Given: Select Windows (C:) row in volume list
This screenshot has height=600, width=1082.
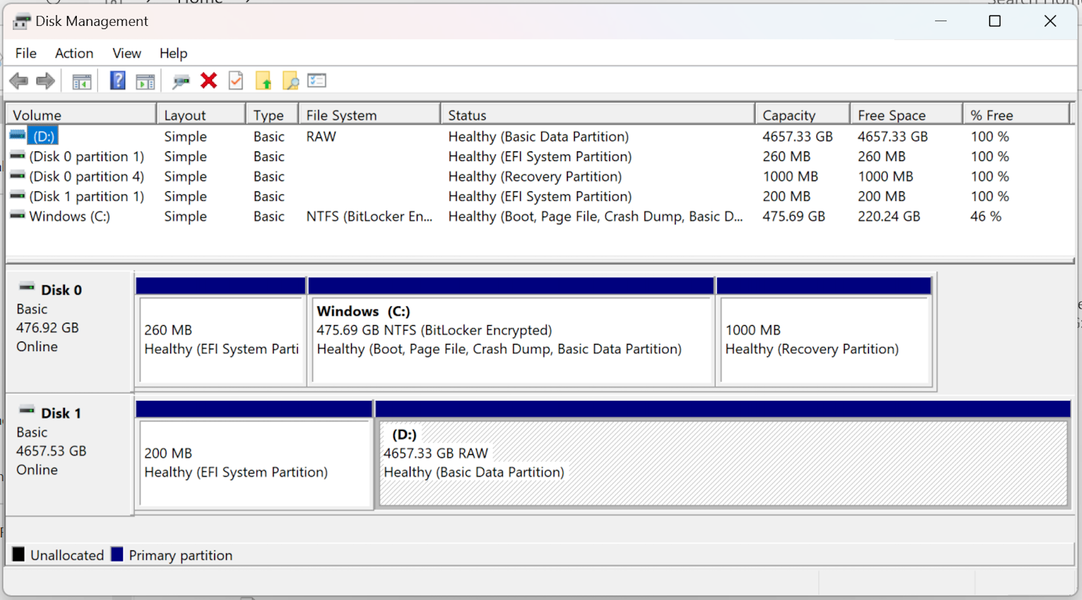Looking at the screenshot, I should [70, 216].
